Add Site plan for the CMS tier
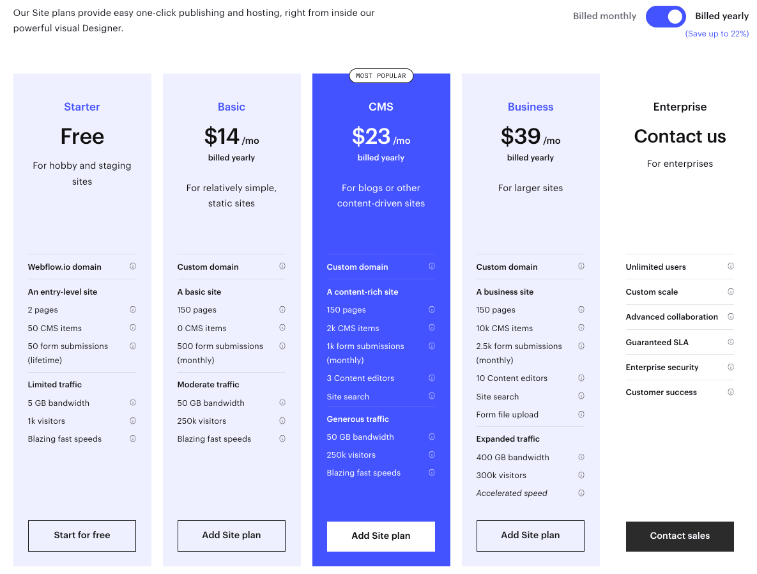The width and height of the screenshot is (757, 574). (381, 536)
